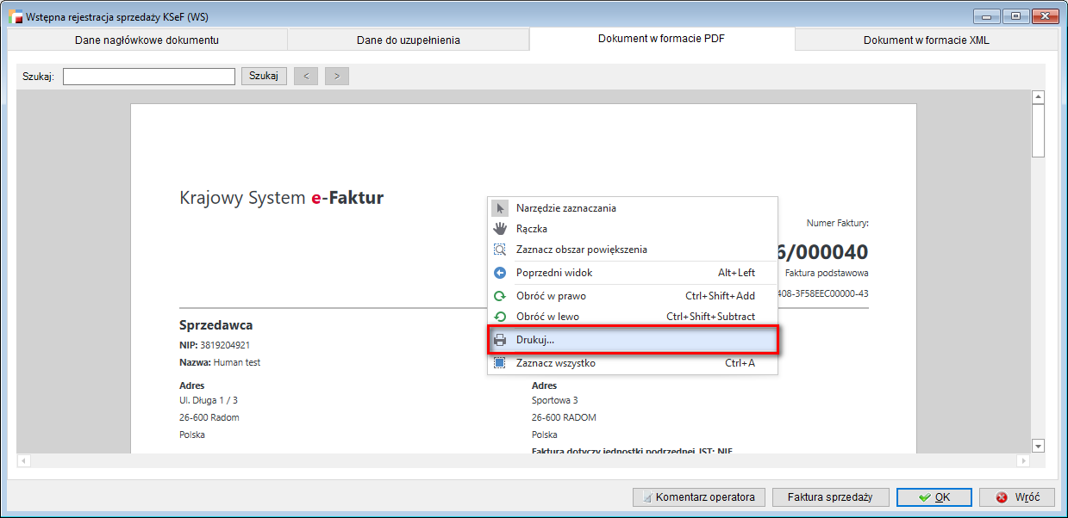This screenshot has height=518, width=1068.
Task: Choose the hand icon for Rączka
Action: click(x=500, y=229)
